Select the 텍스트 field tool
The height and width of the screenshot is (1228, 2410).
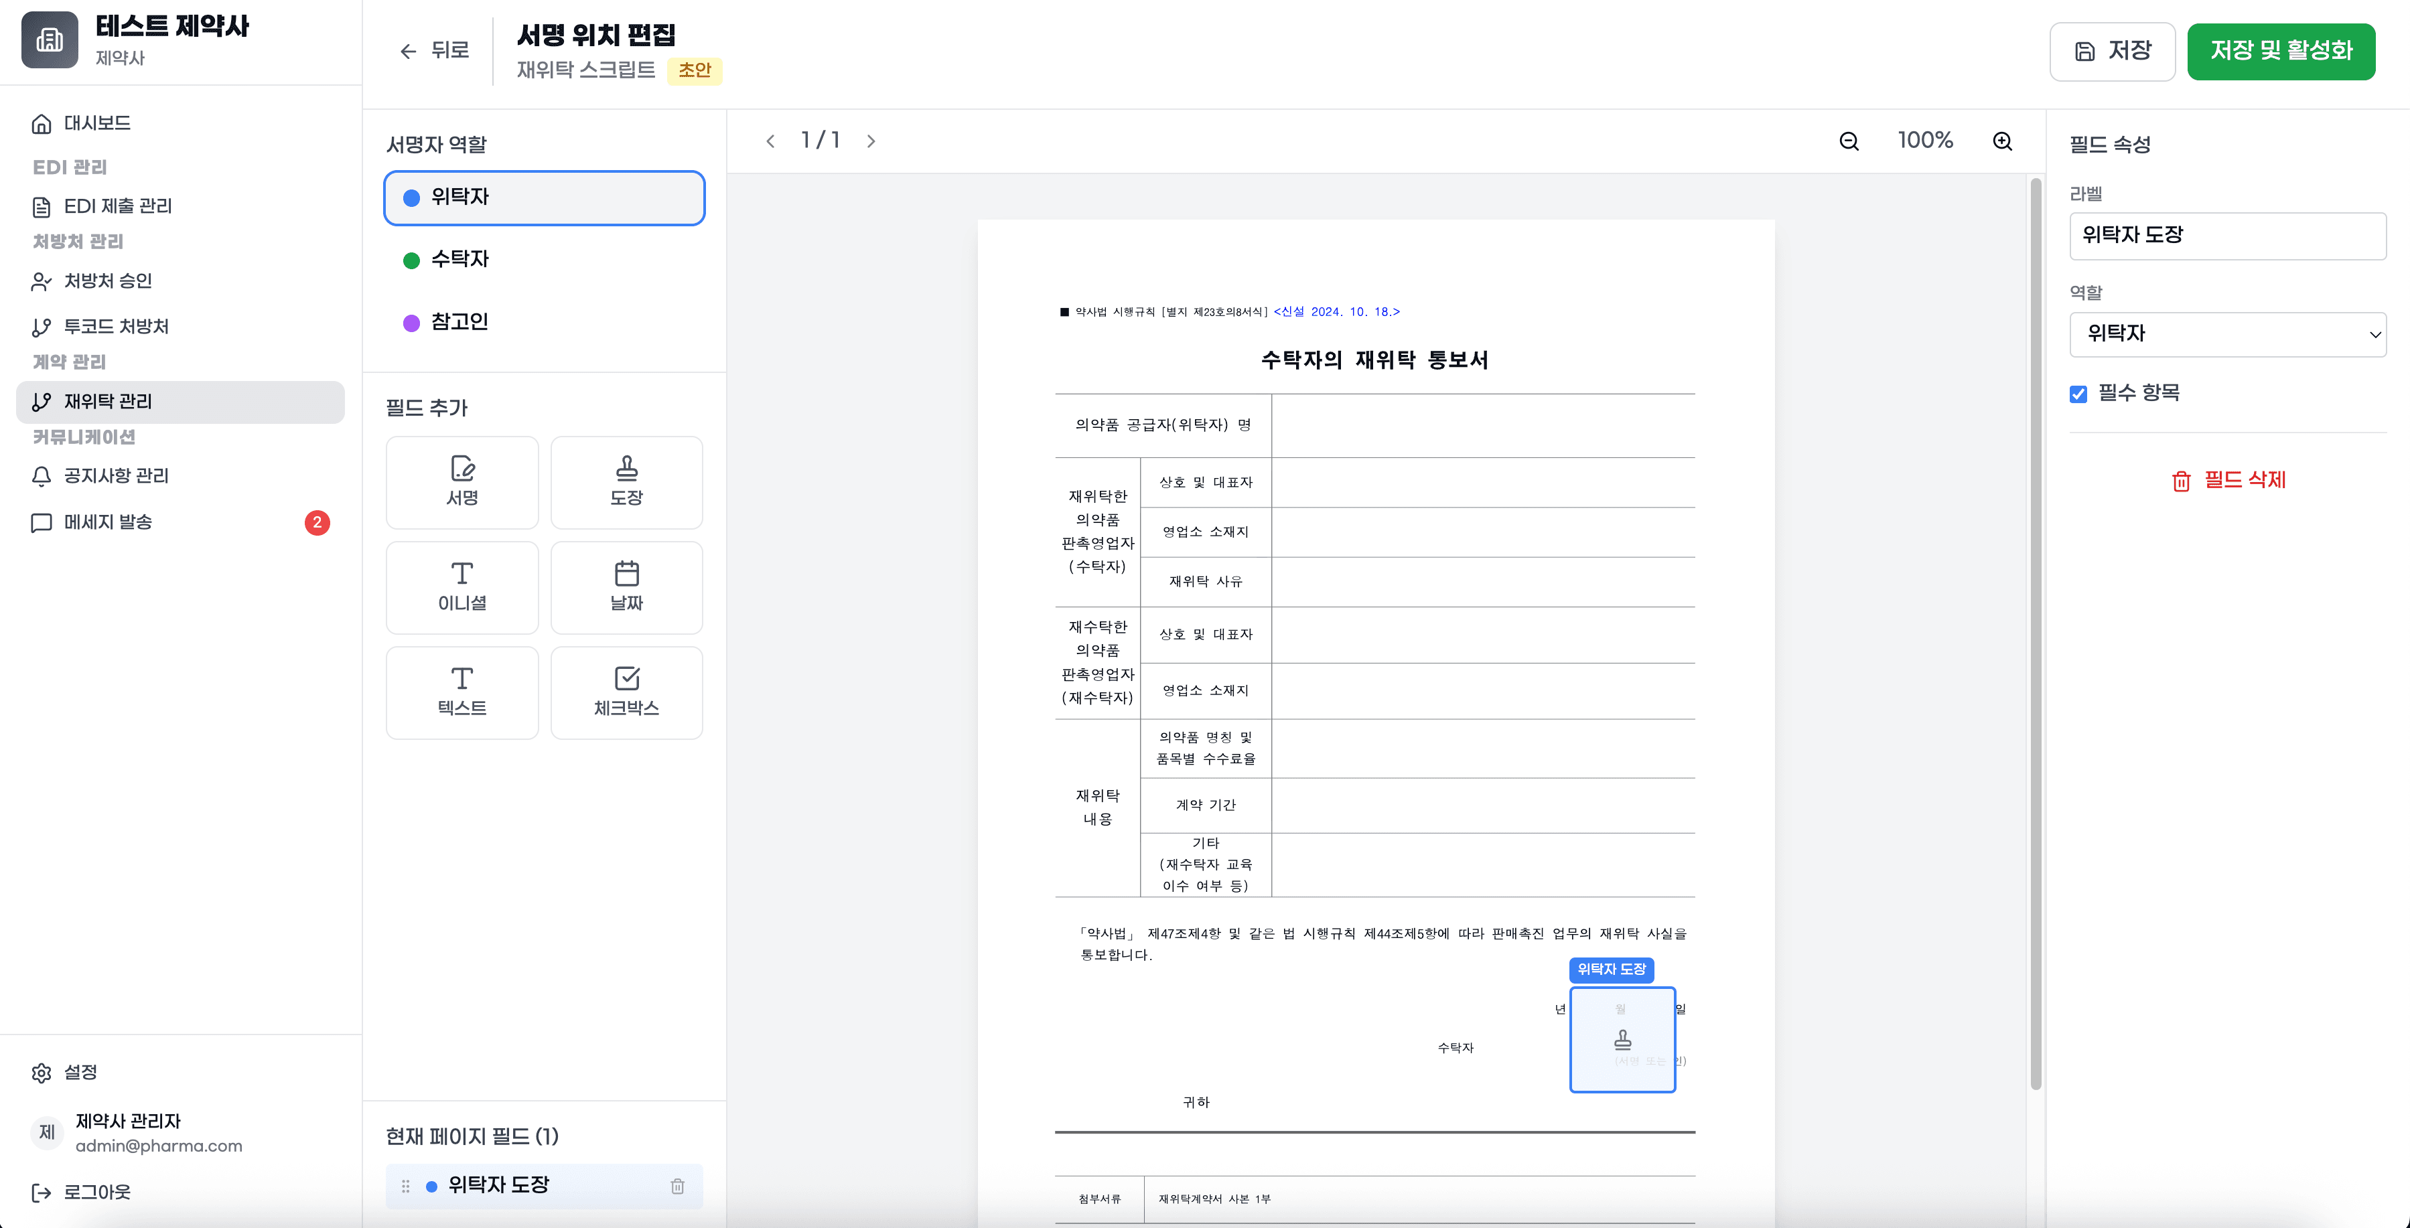click(x=462, y=692)
